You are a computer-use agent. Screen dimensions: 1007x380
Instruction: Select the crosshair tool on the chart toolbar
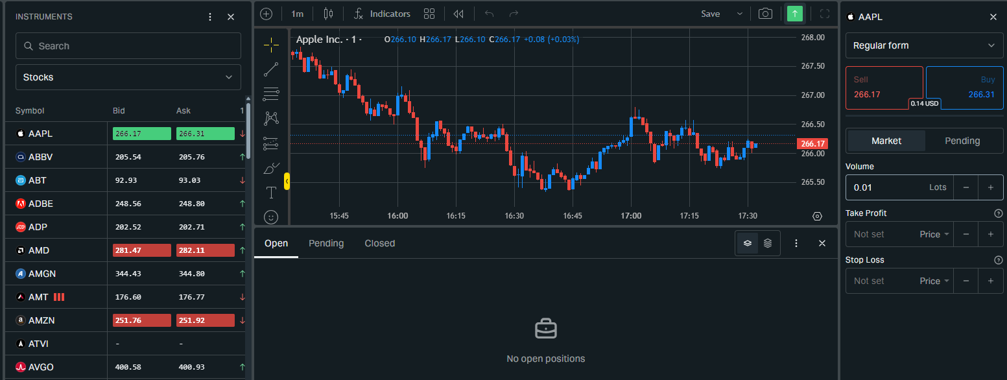(x=271, y=44)
